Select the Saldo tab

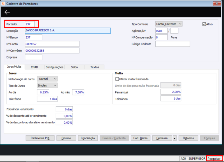point(74,67)
